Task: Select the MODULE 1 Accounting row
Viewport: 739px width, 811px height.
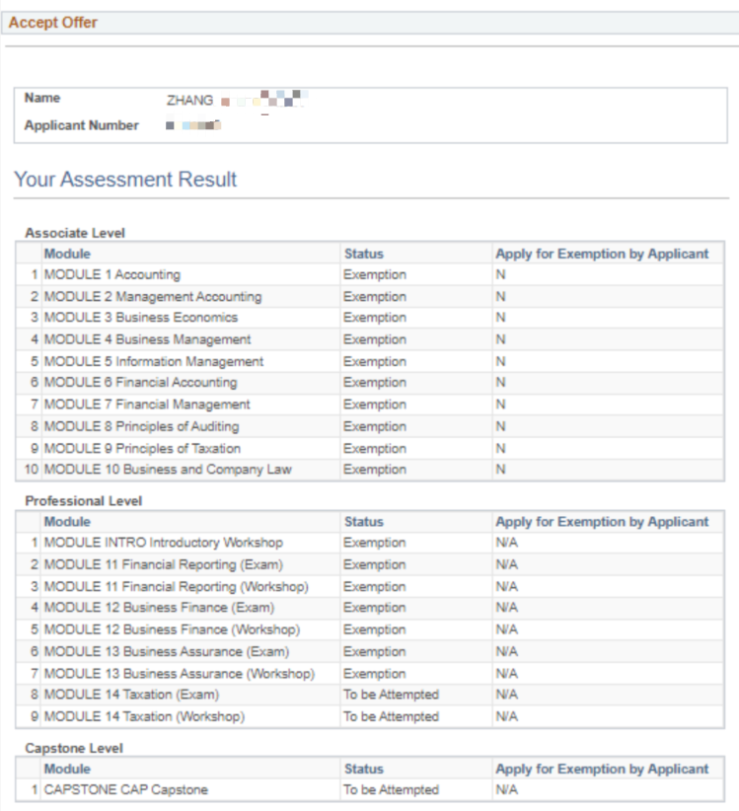Action: click(370, 274)
